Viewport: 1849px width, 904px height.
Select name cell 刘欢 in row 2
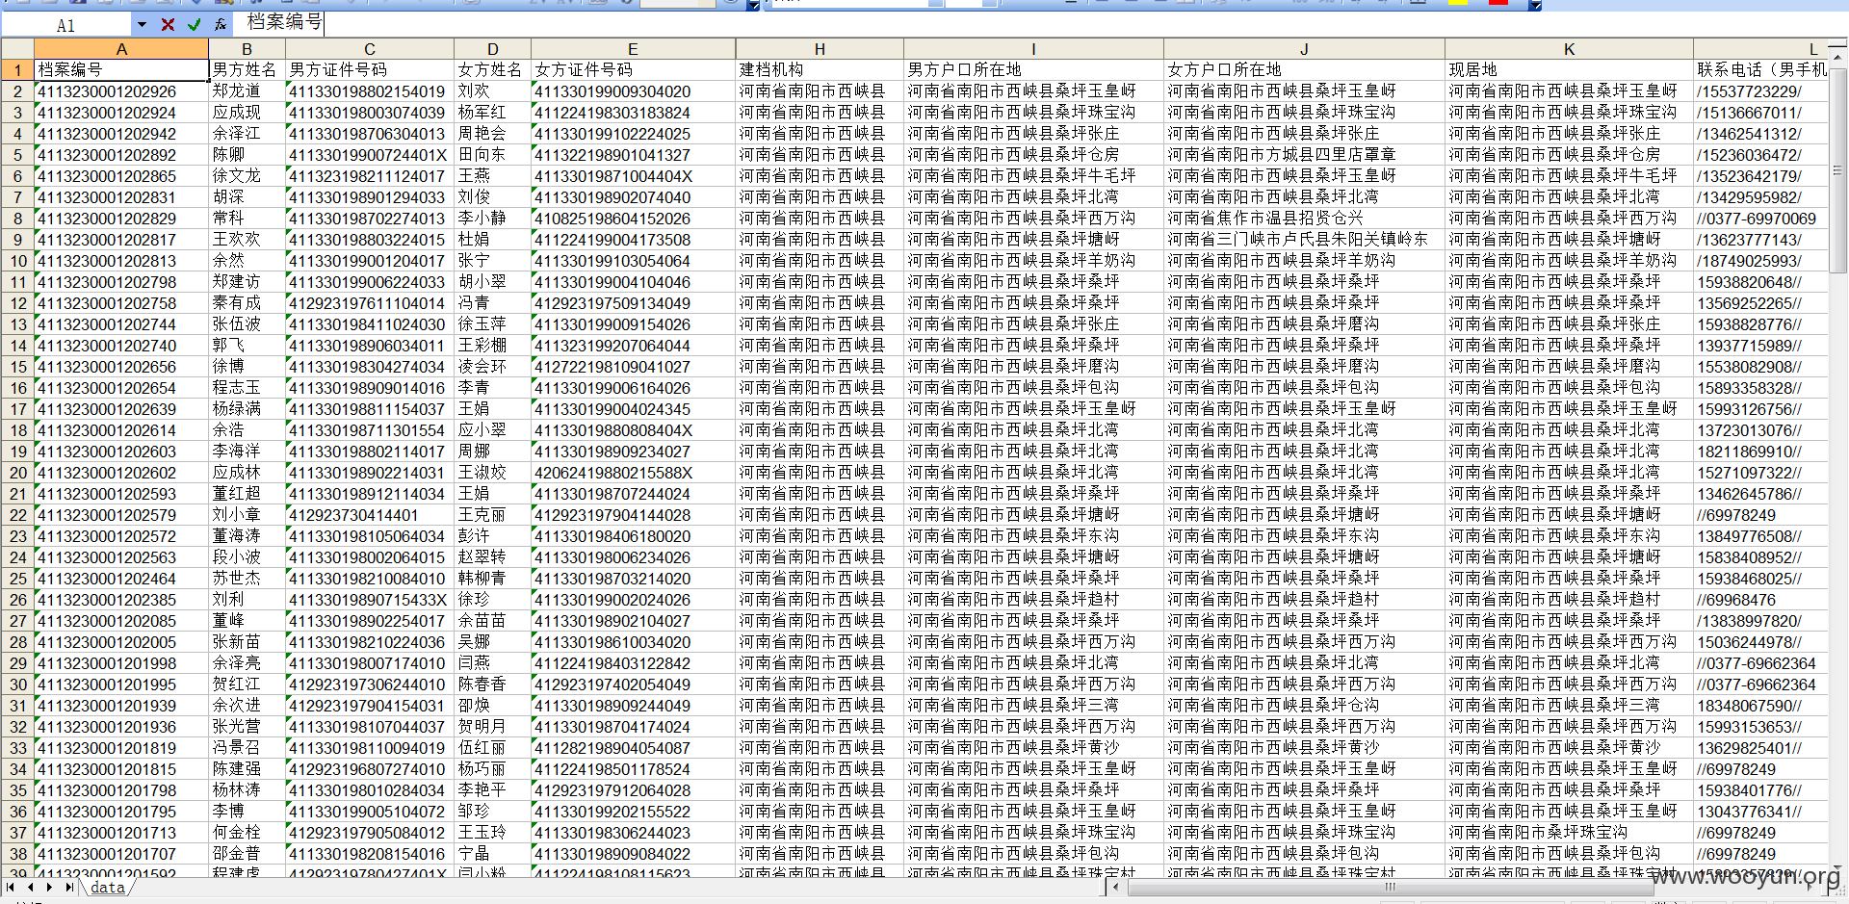492,91
